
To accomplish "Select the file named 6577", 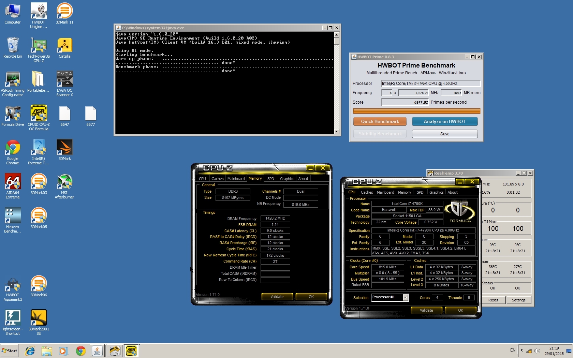I will point(90,116).
